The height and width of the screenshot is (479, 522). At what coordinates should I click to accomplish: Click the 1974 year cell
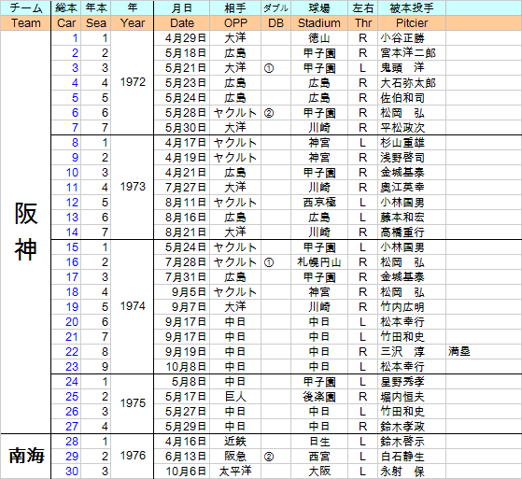click(133, 306)
